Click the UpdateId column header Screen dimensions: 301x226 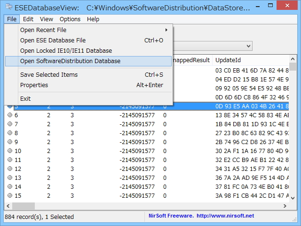pos(251,60)
